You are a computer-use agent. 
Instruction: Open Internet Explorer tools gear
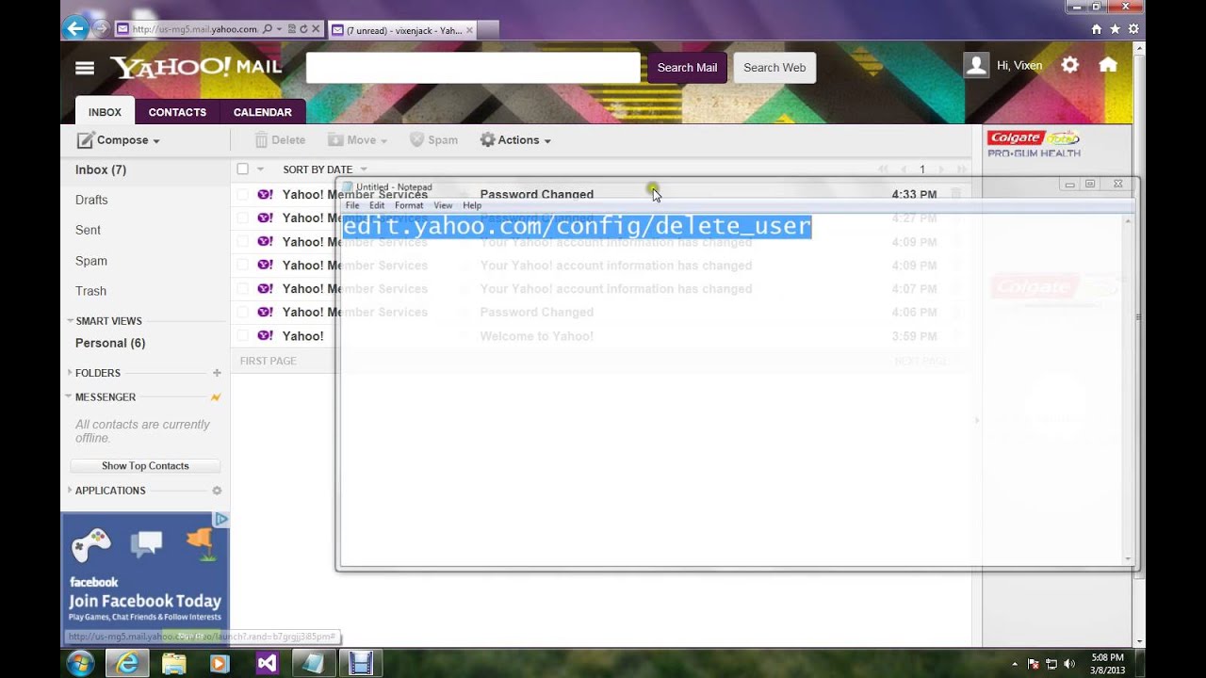(x=1133, y=29)
